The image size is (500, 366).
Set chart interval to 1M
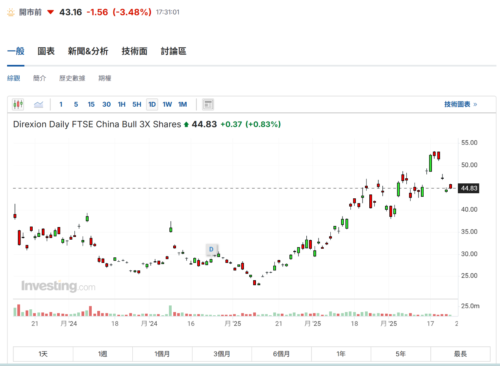[x=182, y=104]
